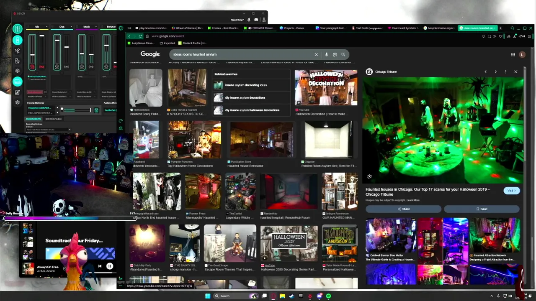Clear the Google search box
This screenshot has width=536, height=301.
[x=316, y=54]
